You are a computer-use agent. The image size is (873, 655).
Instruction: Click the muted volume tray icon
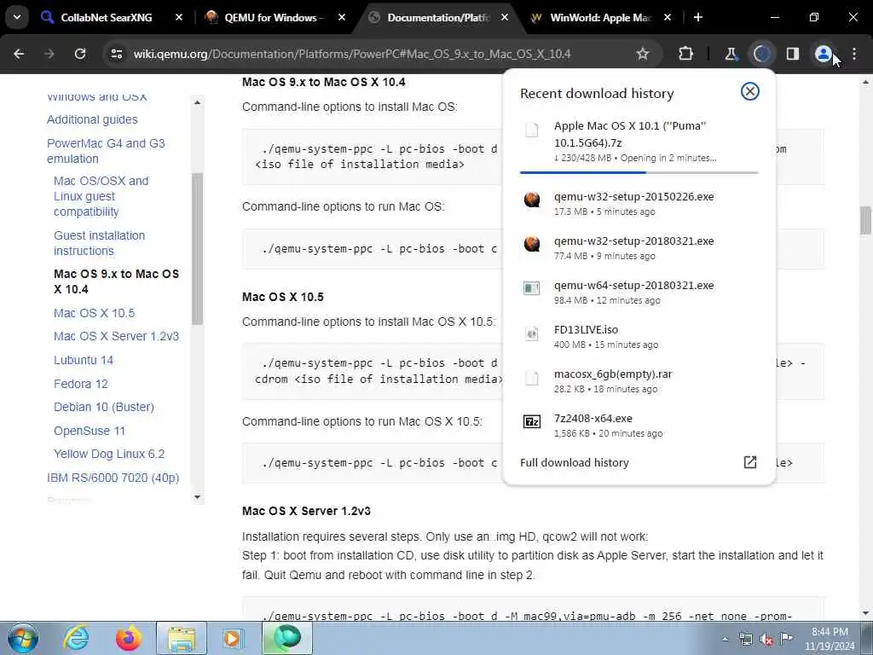pos(766,640)
